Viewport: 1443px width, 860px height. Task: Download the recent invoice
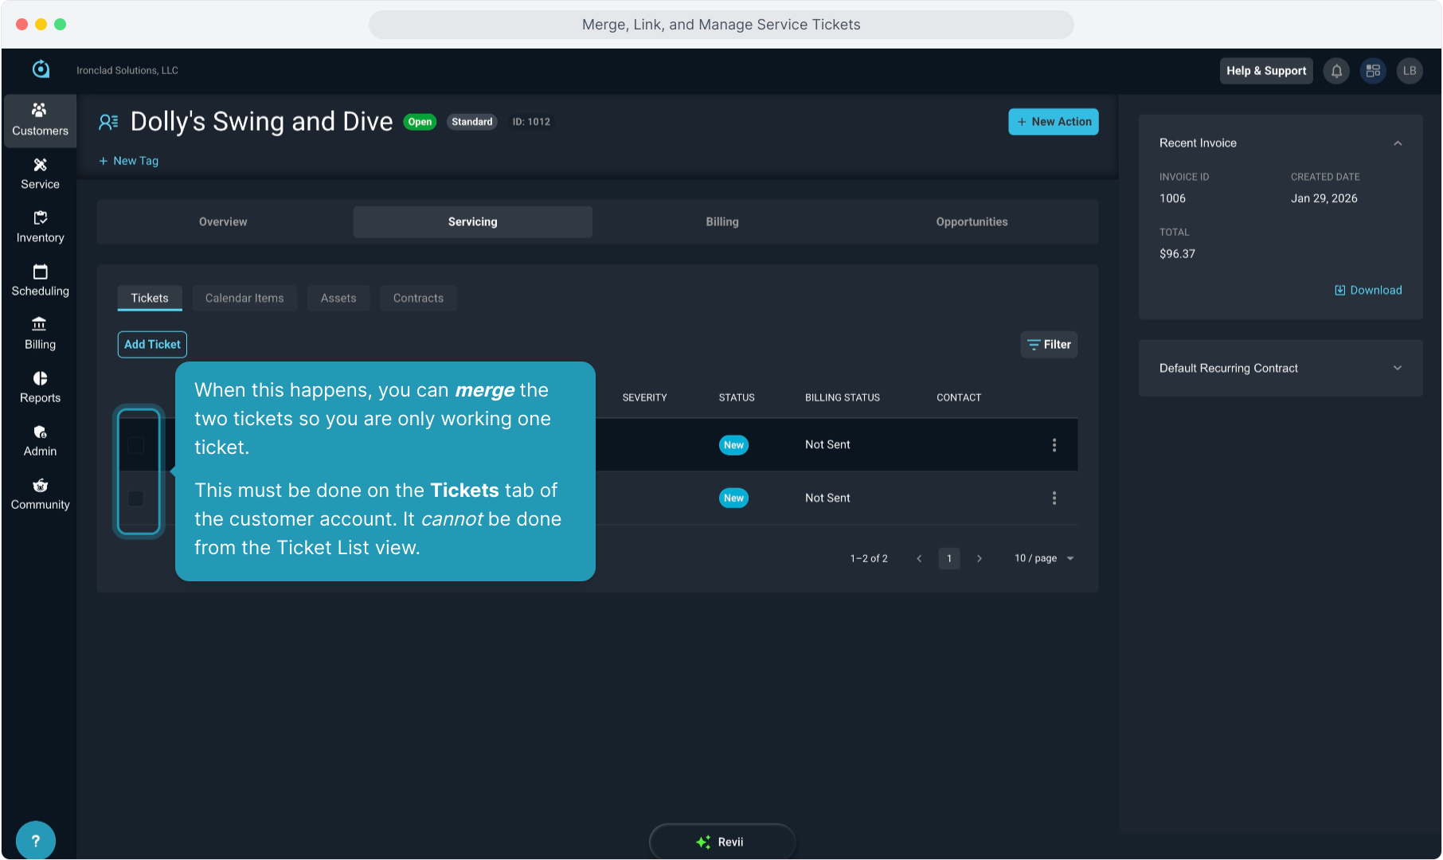(1368, 290)
